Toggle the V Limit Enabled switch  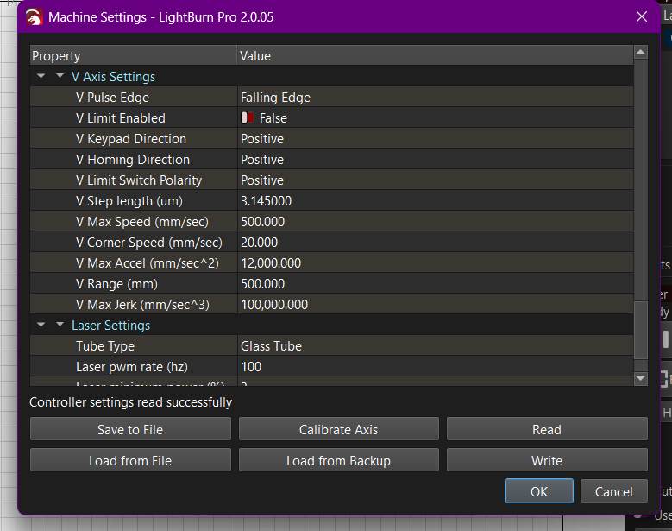[x=248, y=118]
